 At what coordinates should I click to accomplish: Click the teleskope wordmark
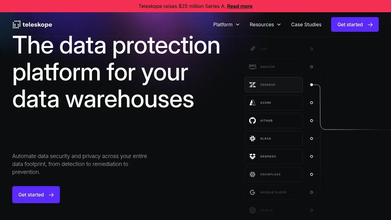point(37,25)
